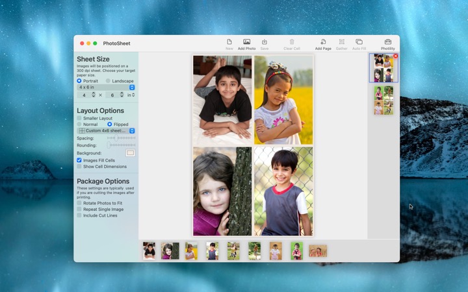This screenshot has height=292, width=468.
Task: Click the Add Photo toolbar icon
Action: click(x=246, y=42)
